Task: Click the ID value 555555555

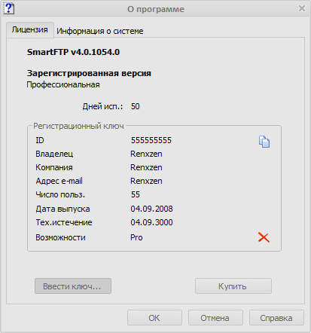Action: coord(151,140)
